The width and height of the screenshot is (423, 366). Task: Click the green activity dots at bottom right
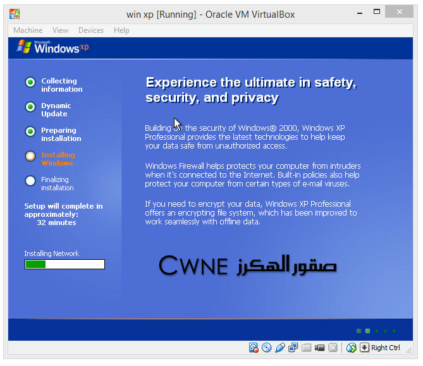click(376, 331)
